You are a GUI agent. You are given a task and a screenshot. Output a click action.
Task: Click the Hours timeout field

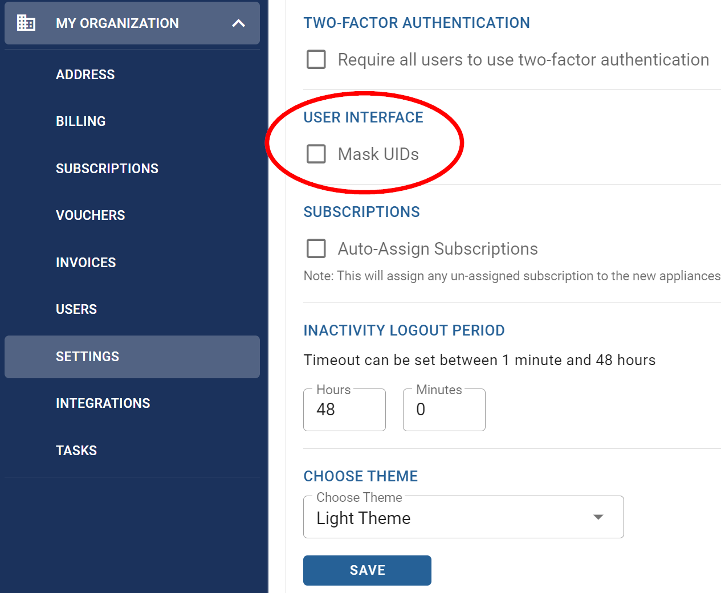(x=344, y=410)
